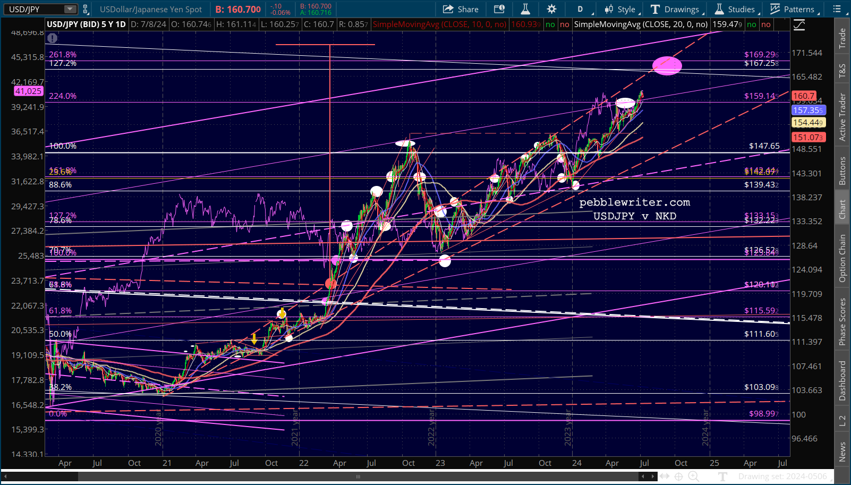Open the Active Trader side tab

[x=843, y=117]
